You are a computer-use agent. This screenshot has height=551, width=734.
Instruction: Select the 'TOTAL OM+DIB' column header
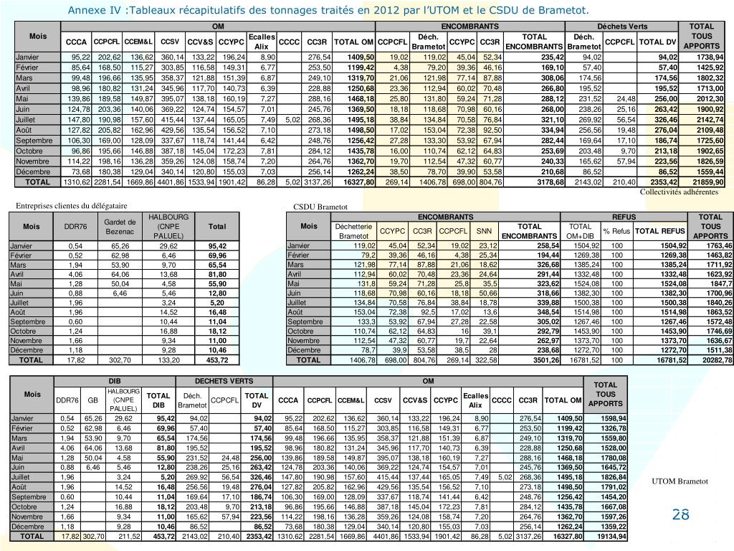click(580, 231)
